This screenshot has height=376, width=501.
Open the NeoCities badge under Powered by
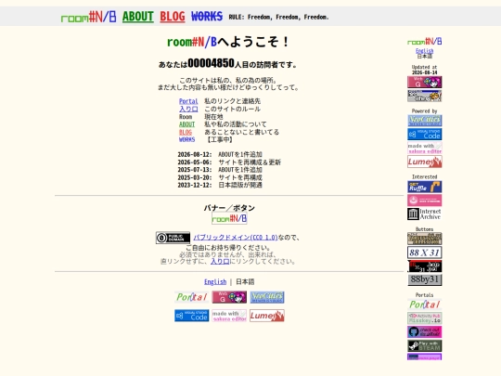(425, 121)
